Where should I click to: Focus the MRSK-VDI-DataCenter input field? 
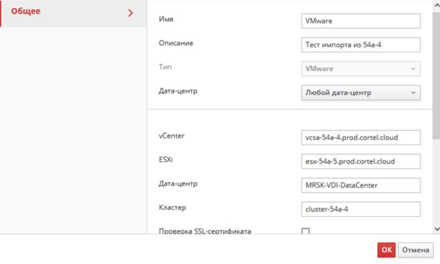[360, 185]
